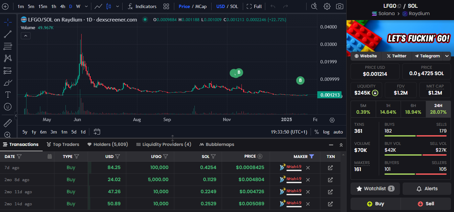The image size is (454, 212).
Task: Toggle the MAKER column filter
Action: (312, 156)
